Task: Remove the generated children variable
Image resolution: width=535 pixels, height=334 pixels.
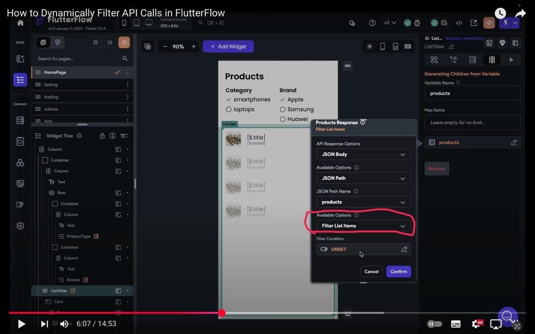Action: pyautogui.click(x=437, y=169)
